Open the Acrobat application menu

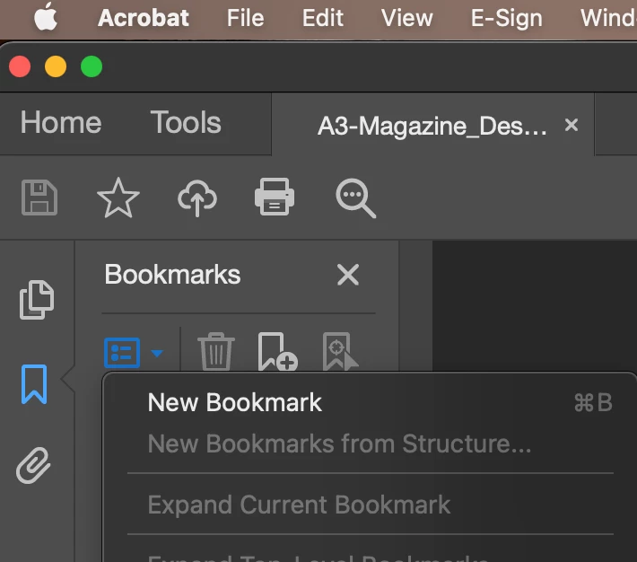pos(144,18)
